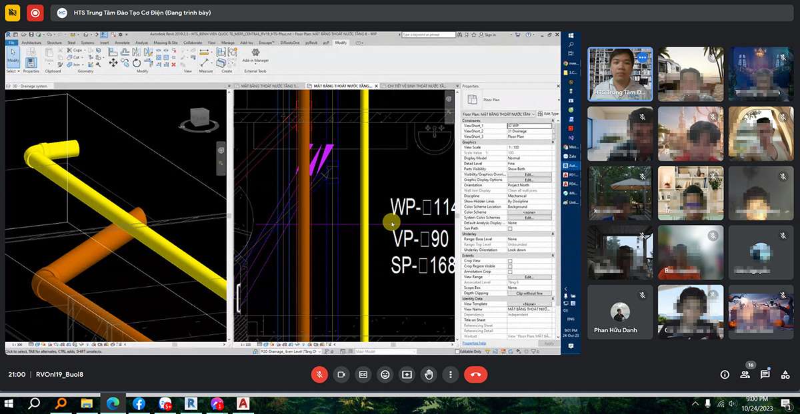Click the present screen button
Screen dimensions: 800x414
407,374
